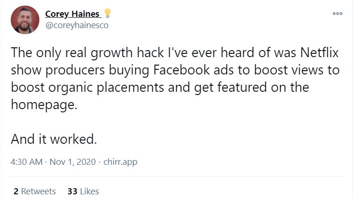The width and height of the screenshot is (354, 199).
Task: Click the 4:30 AM tweet timestamp
Action: [25, 162]
